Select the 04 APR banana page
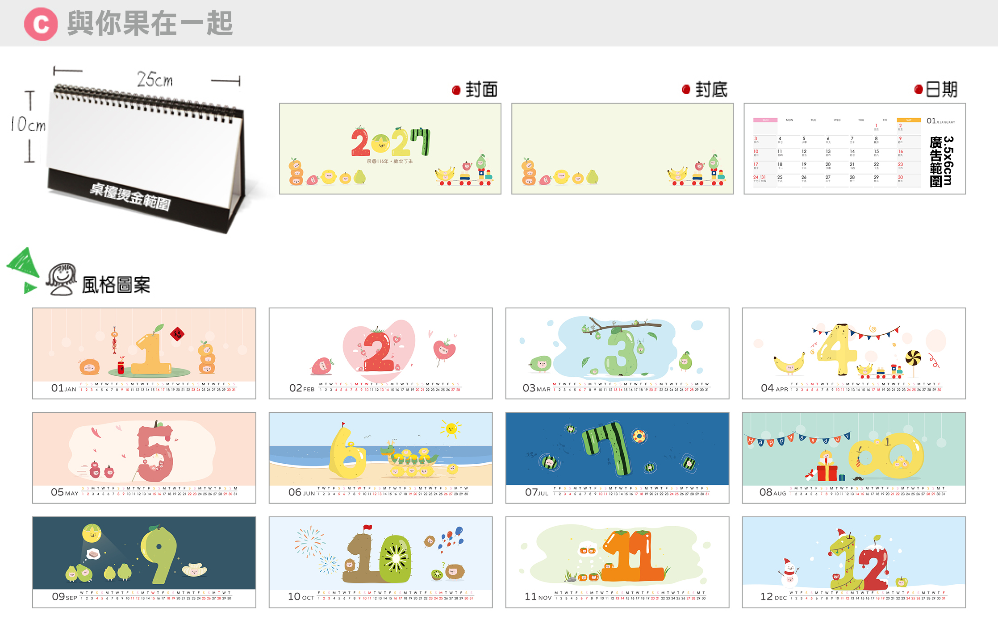The height and width of the screenshot is (636, 998). (854, 353)
